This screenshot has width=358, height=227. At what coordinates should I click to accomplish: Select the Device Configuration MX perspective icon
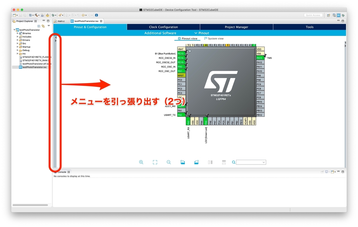pyautogui.click(x=339, y=15)
